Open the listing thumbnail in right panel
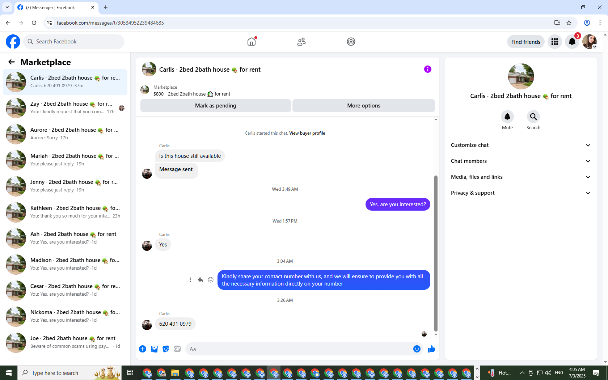 tap(521, 76)
